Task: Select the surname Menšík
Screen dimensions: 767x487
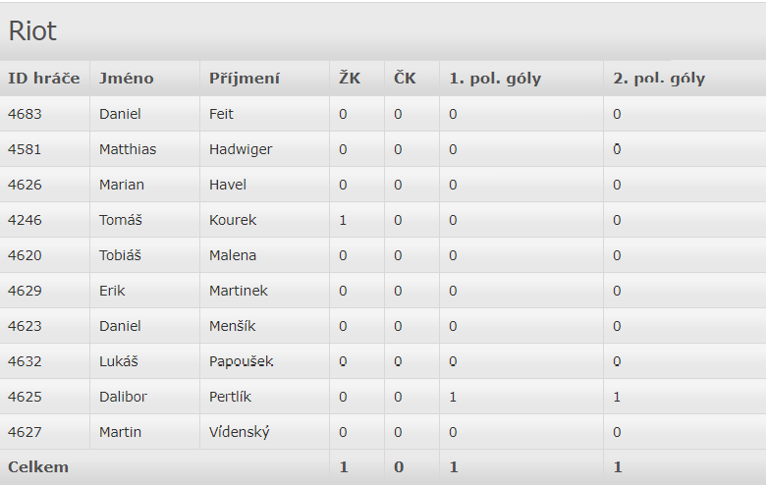Action: pyautogui.click(x=232, y=326)
